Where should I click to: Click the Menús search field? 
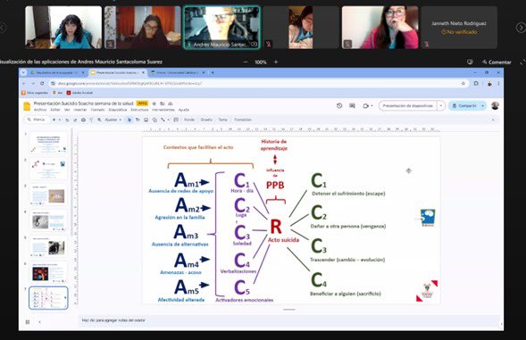[x=37, y=120]
